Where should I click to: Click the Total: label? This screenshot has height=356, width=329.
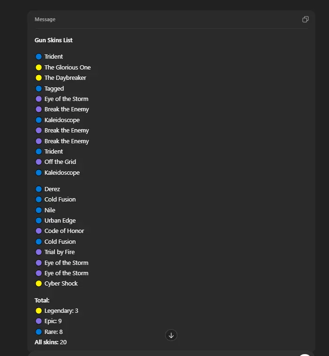point(42,300)
